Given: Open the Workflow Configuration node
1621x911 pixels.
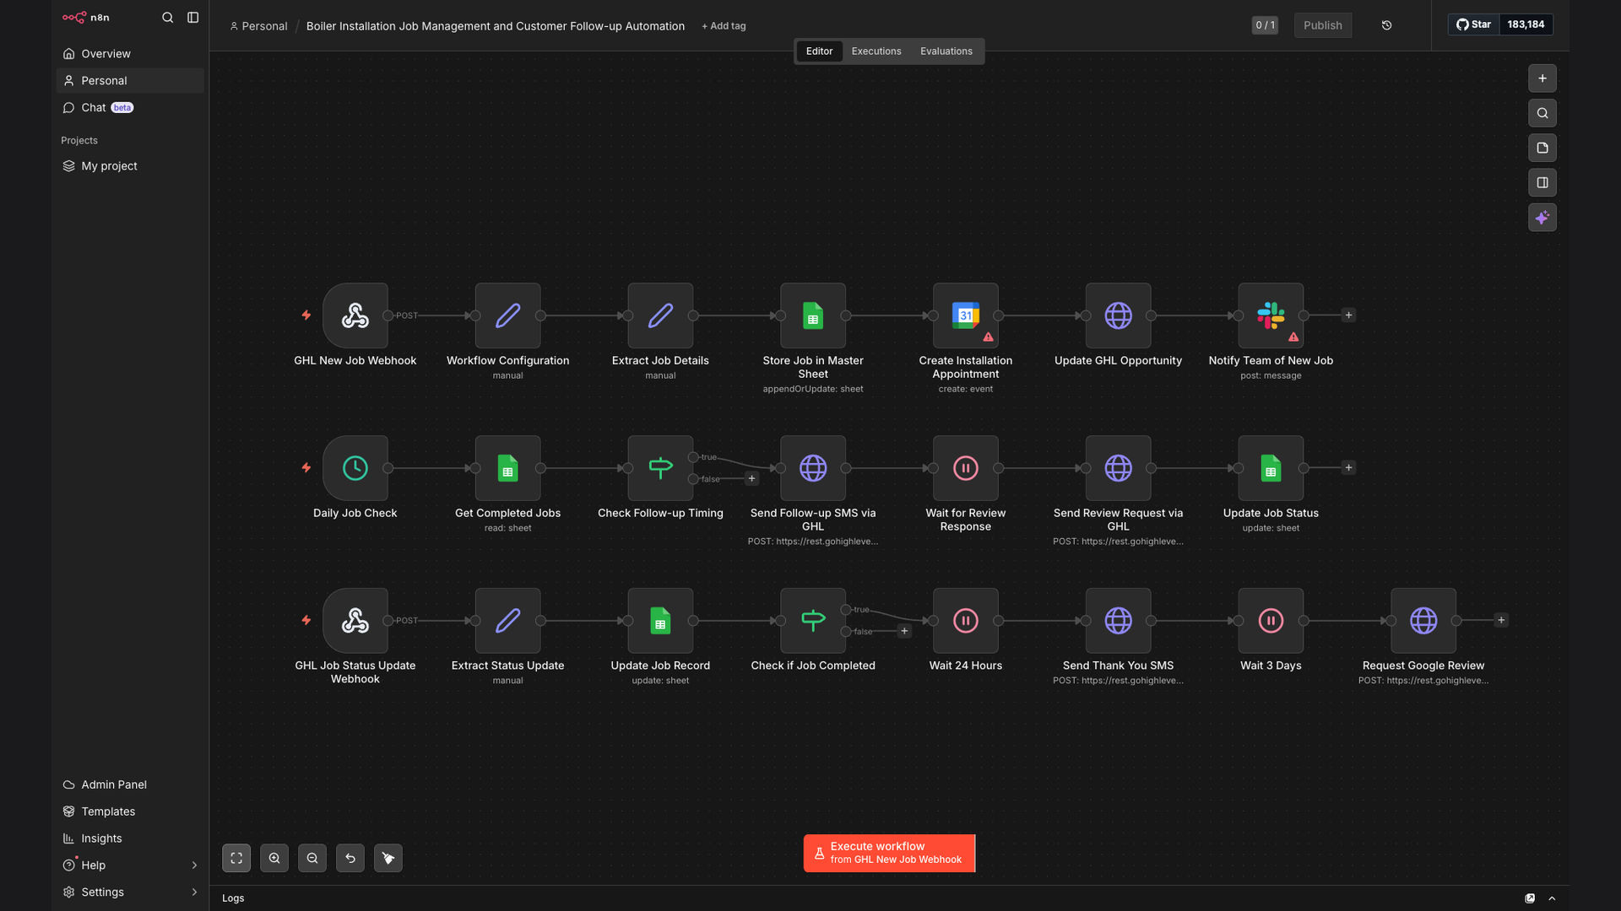Looking at the screenshot, I should click(x=507, y=315).
